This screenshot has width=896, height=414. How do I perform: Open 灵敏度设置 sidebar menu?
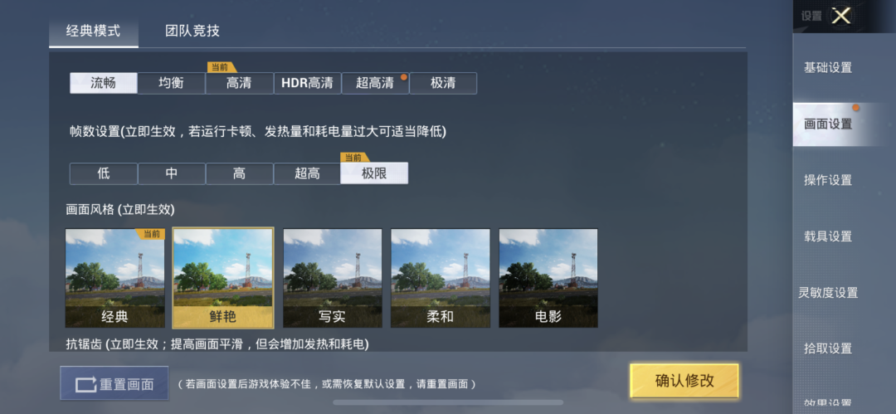828,293
